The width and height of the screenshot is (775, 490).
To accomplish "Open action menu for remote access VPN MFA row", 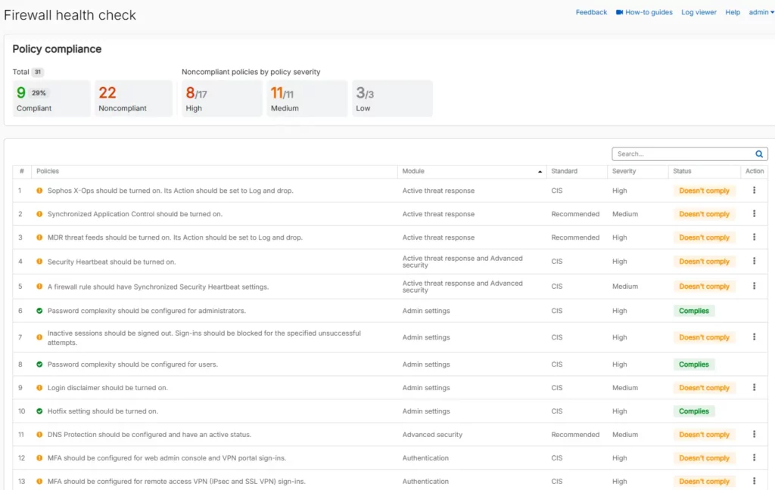I will click(754, 481).
